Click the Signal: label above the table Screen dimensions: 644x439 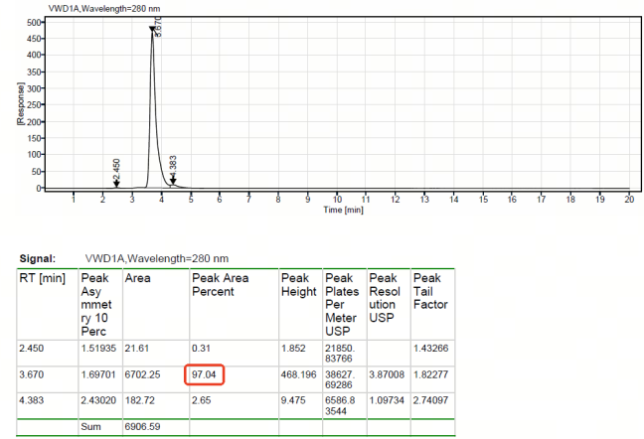tap(38, 259)
